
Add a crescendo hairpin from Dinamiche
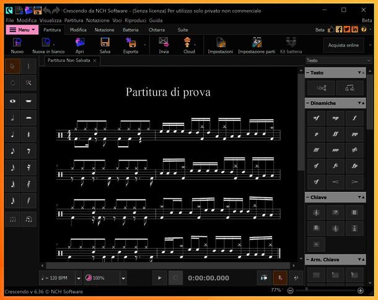click(x=335, y=182)
